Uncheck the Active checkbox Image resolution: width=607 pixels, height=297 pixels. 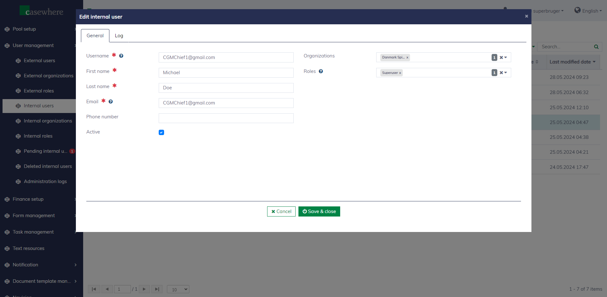coord(161,132)
